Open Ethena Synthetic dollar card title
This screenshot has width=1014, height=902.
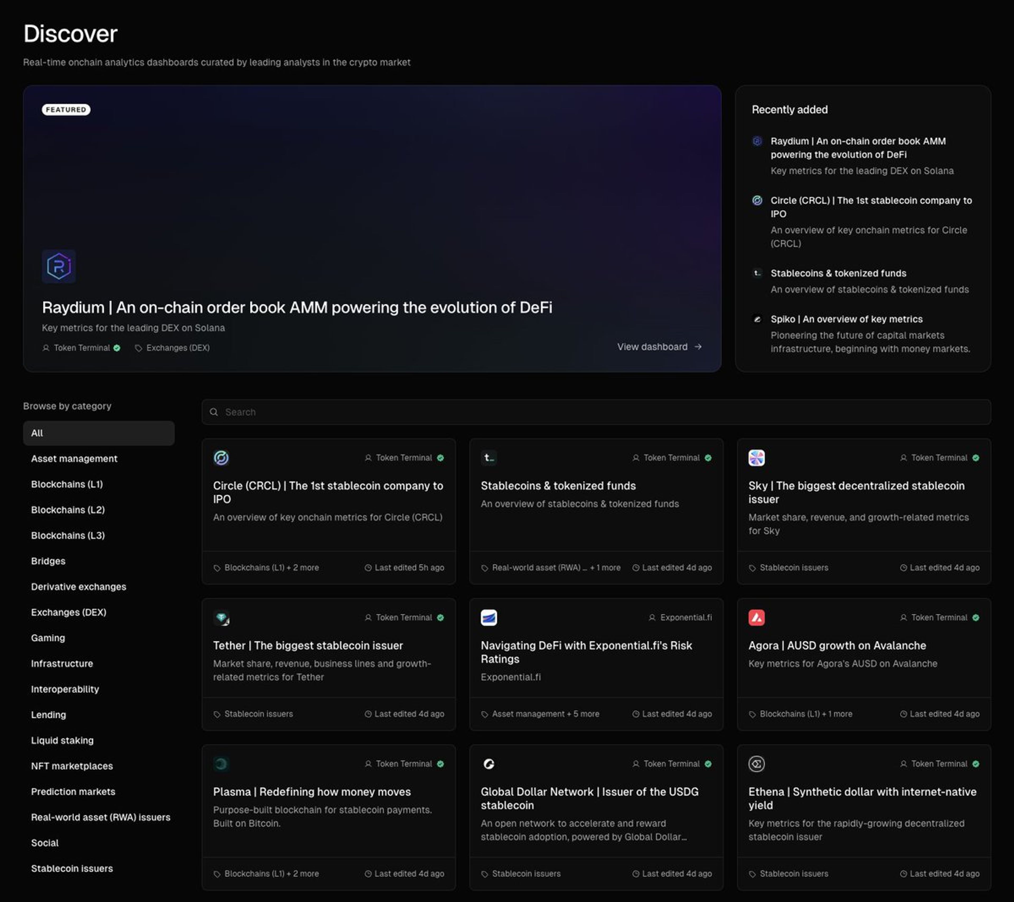(x=863, y=798)
